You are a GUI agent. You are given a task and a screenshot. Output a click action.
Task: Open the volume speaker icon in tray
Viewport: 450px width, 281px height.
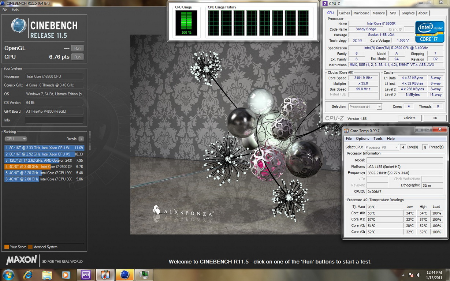pos(418,275)
